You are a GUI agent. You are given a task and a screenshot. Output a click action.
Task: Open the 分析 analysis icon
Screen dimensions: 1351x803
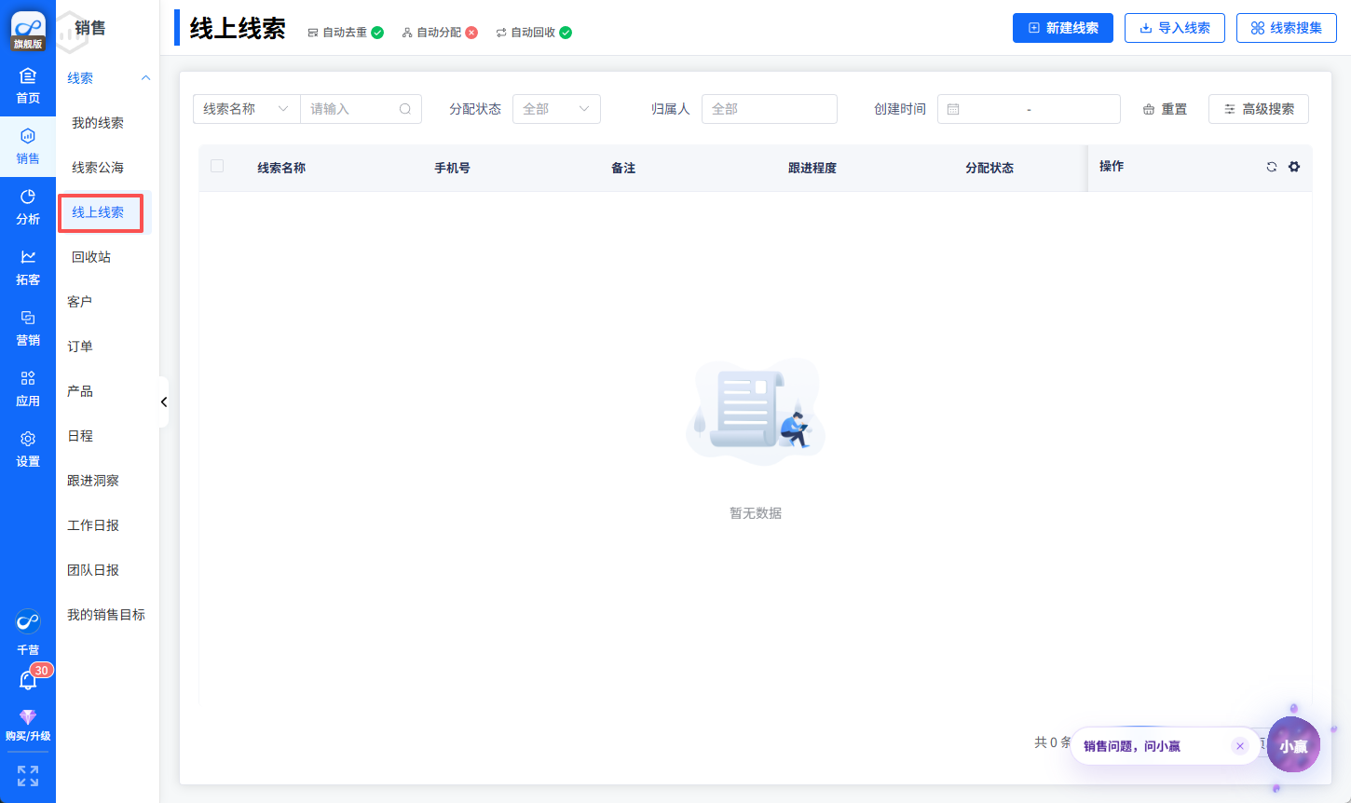(28, 207)
